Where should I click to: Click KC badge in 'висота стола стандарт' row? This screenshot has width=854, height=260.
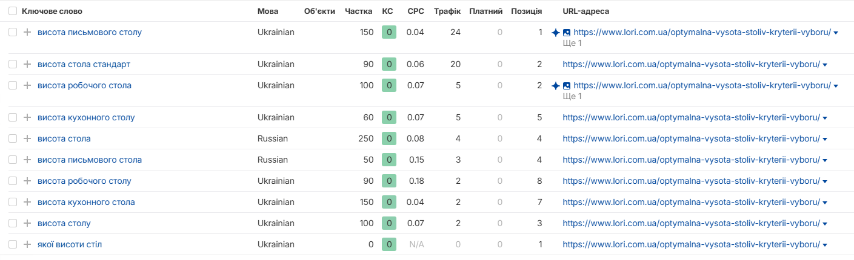point(389,64)
